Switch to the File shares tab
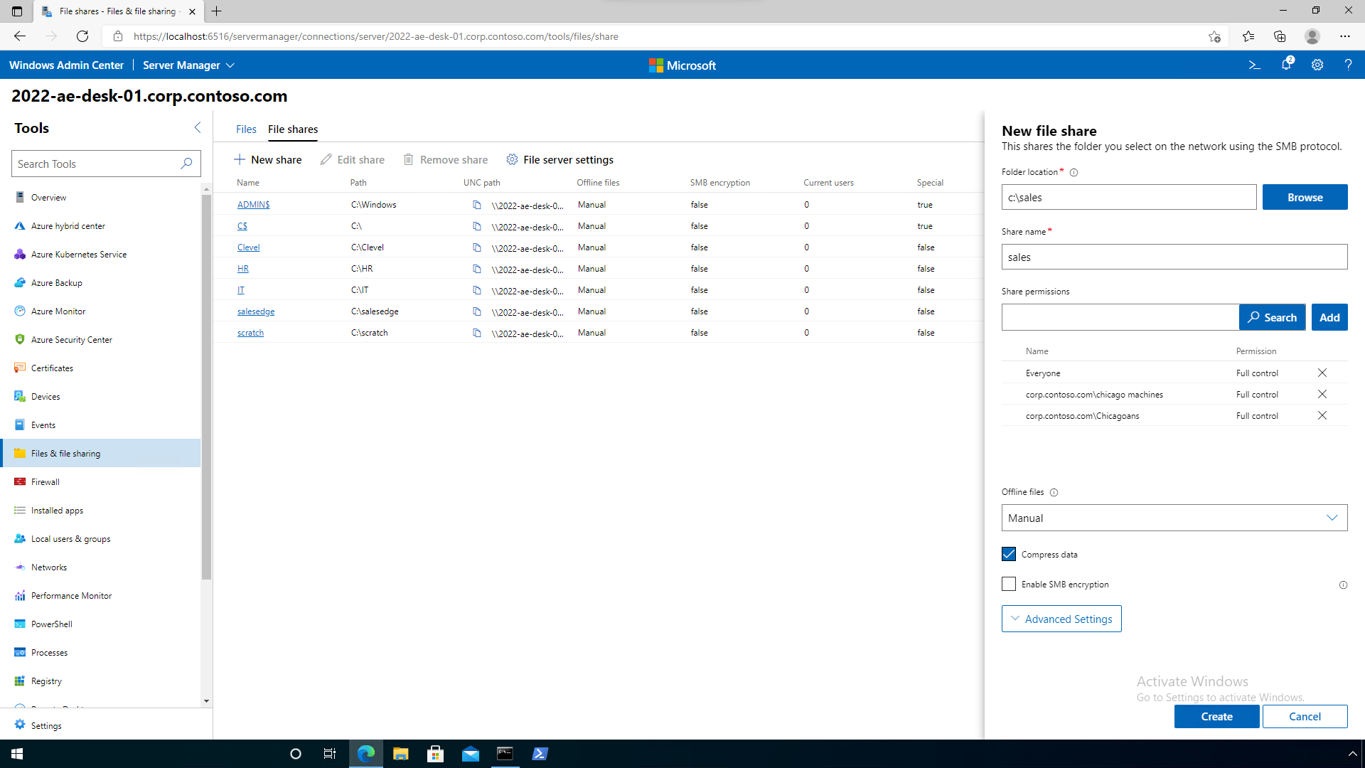The image size is (1365, 768). pyautogui.click(x=292, y=129)
